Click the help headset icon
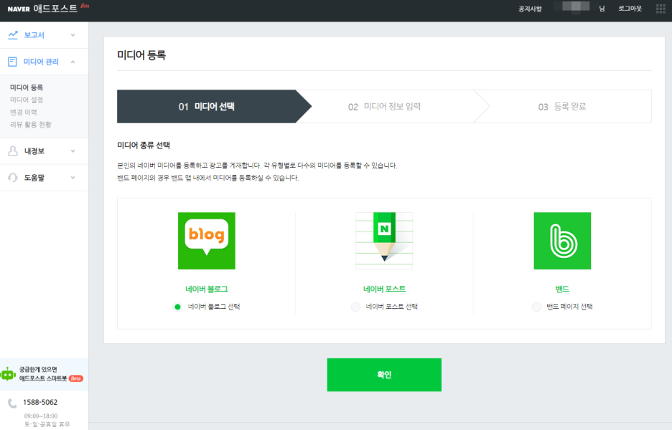Viewport: 672px width, 430px height. [x=13, y=178]
